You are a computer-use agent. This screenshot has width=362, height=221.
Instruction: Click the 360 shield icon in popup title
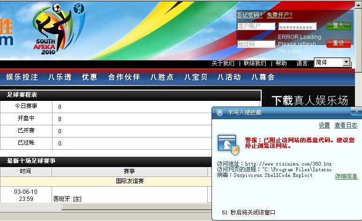pos(219,113)
